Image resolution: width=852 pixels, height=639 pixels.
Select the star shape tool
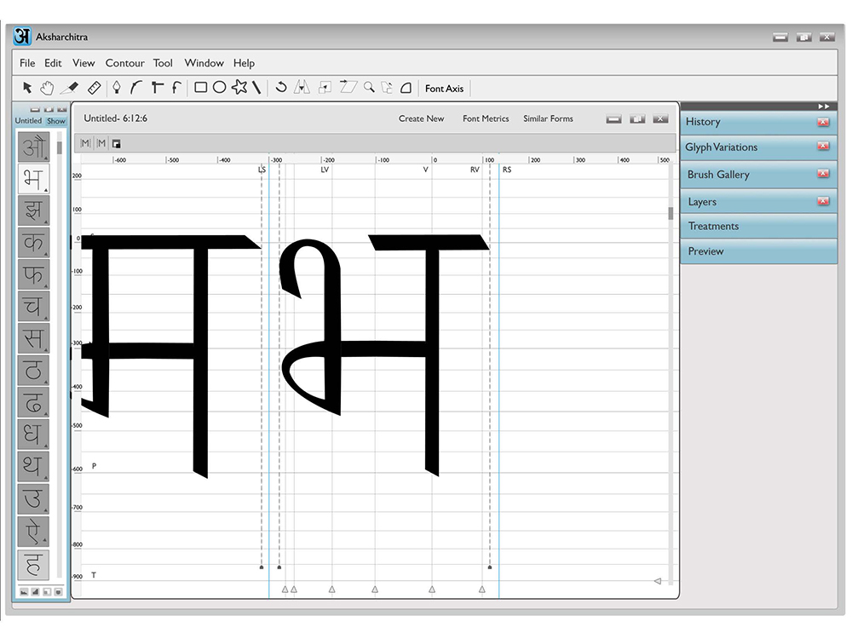point(239,87)
